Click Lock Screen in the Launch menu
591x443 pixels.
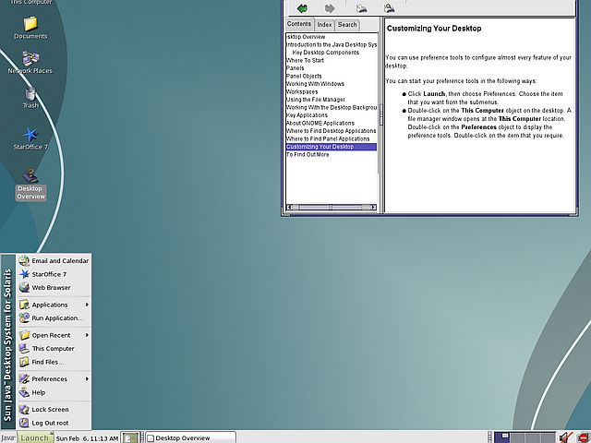click(x=50, y=409)
